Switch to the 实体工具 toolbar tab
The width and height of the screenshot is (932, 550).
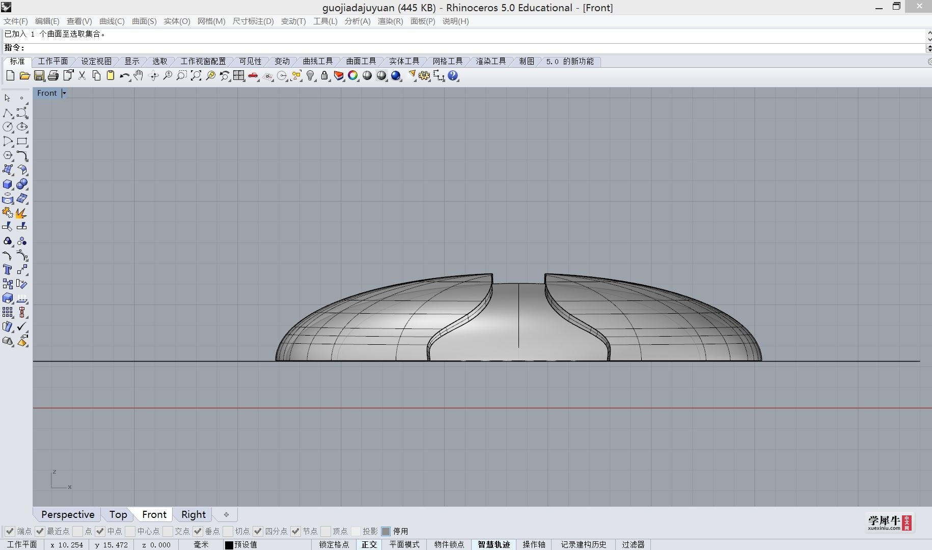[404, 61]
